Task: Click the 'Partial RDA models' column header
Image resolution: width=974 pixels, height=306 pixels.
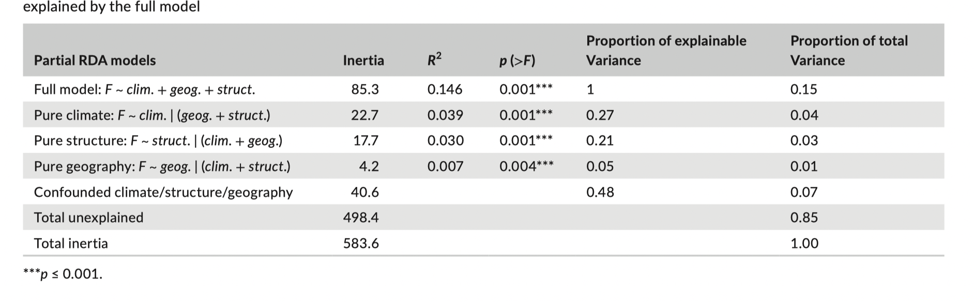Action: click(x=95, y=60)
